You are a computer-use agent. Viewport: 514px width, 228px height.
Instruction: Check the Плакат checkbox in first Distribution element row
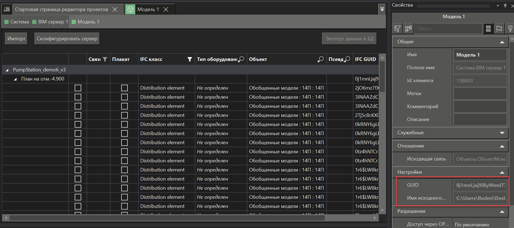tap(125, 88)
